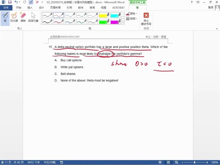Expand the pen gallery More button
220x165 pixels.
tap(123, 23)
